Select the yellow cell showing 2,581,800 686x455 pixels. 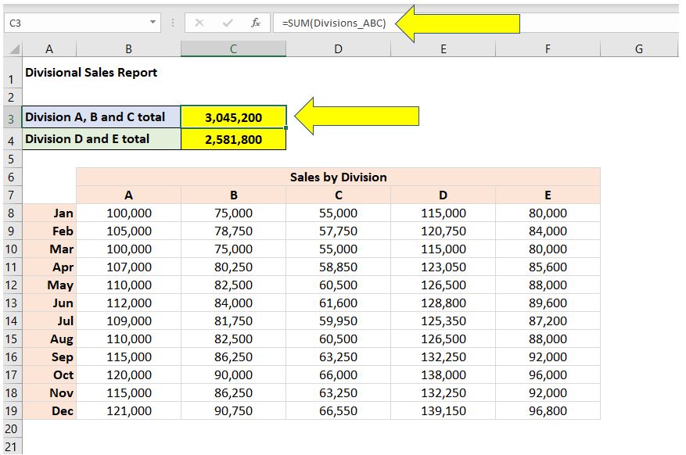pyautogui.click(x=234, y=139)
